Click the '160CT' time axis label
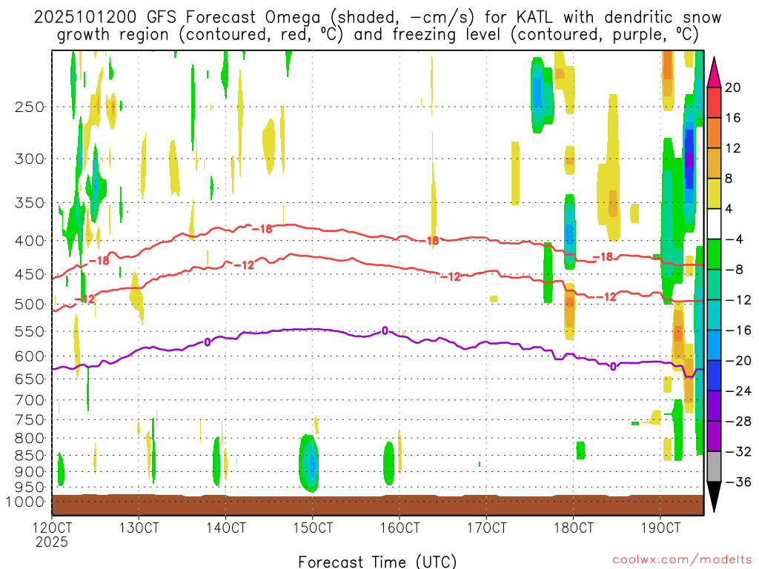The height and width of the screenshot is (569, 759). (x=400, y=528)
